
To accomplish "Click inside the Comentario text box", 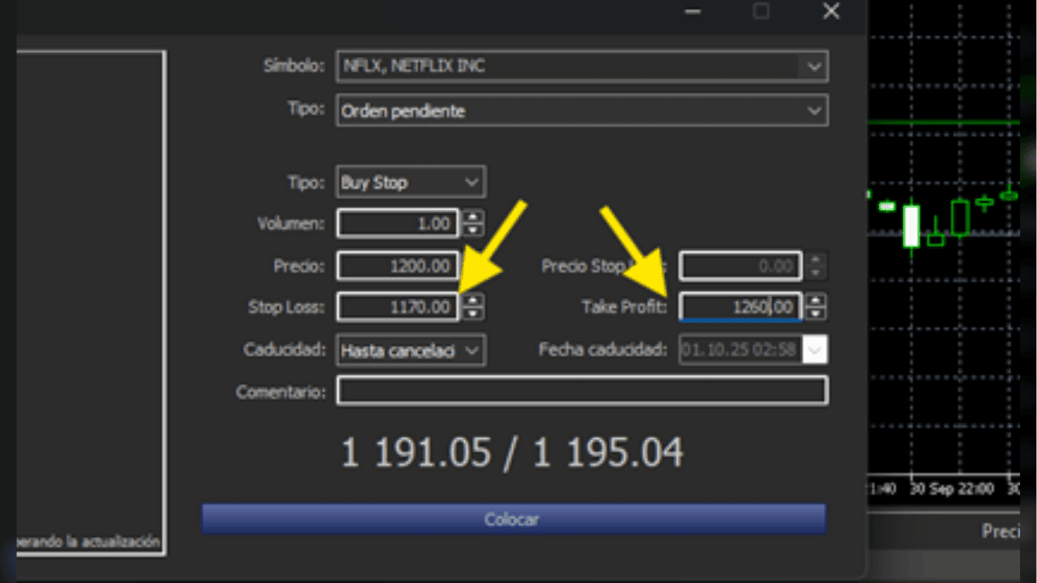I will pyautogui.click(x=581, y=391).
